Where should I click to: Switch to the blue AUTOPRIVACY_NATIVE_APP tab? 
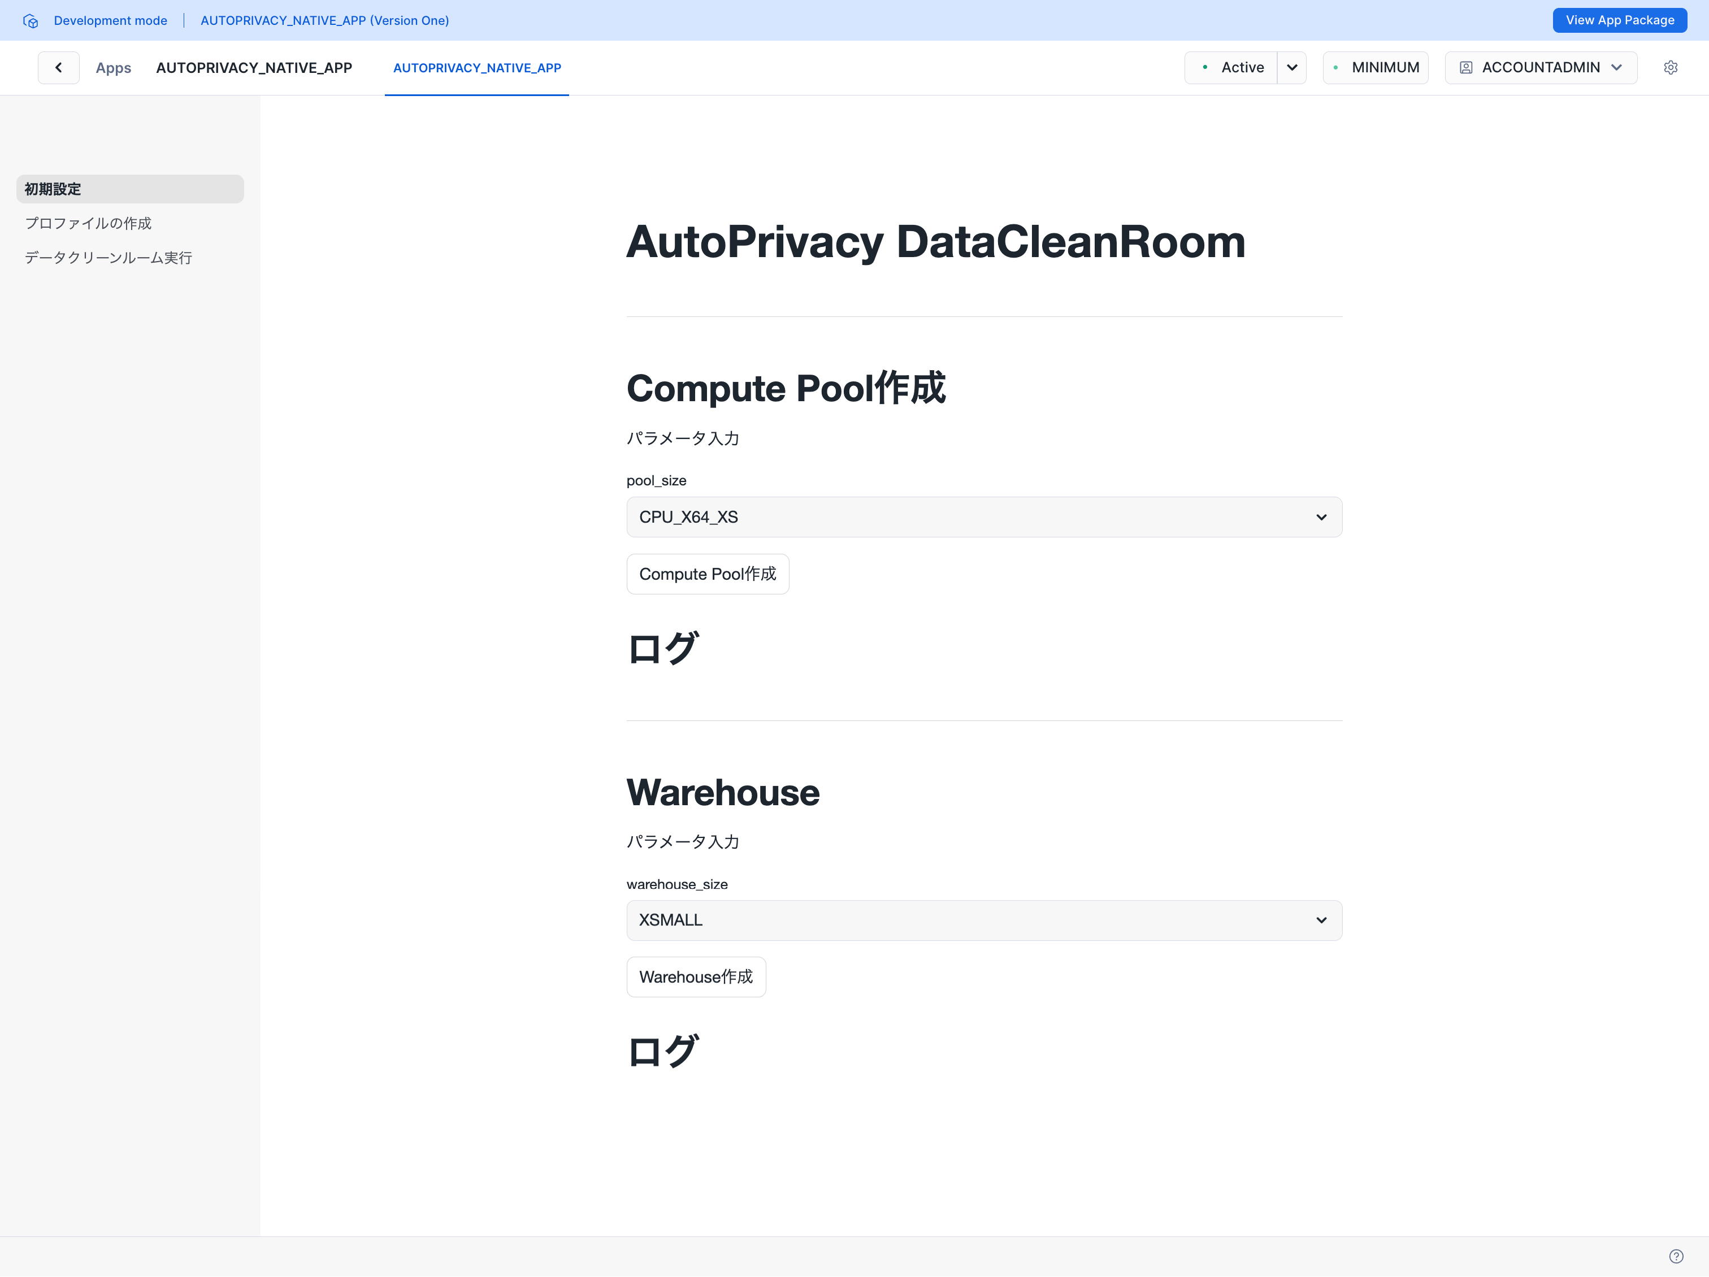[476, 68]
